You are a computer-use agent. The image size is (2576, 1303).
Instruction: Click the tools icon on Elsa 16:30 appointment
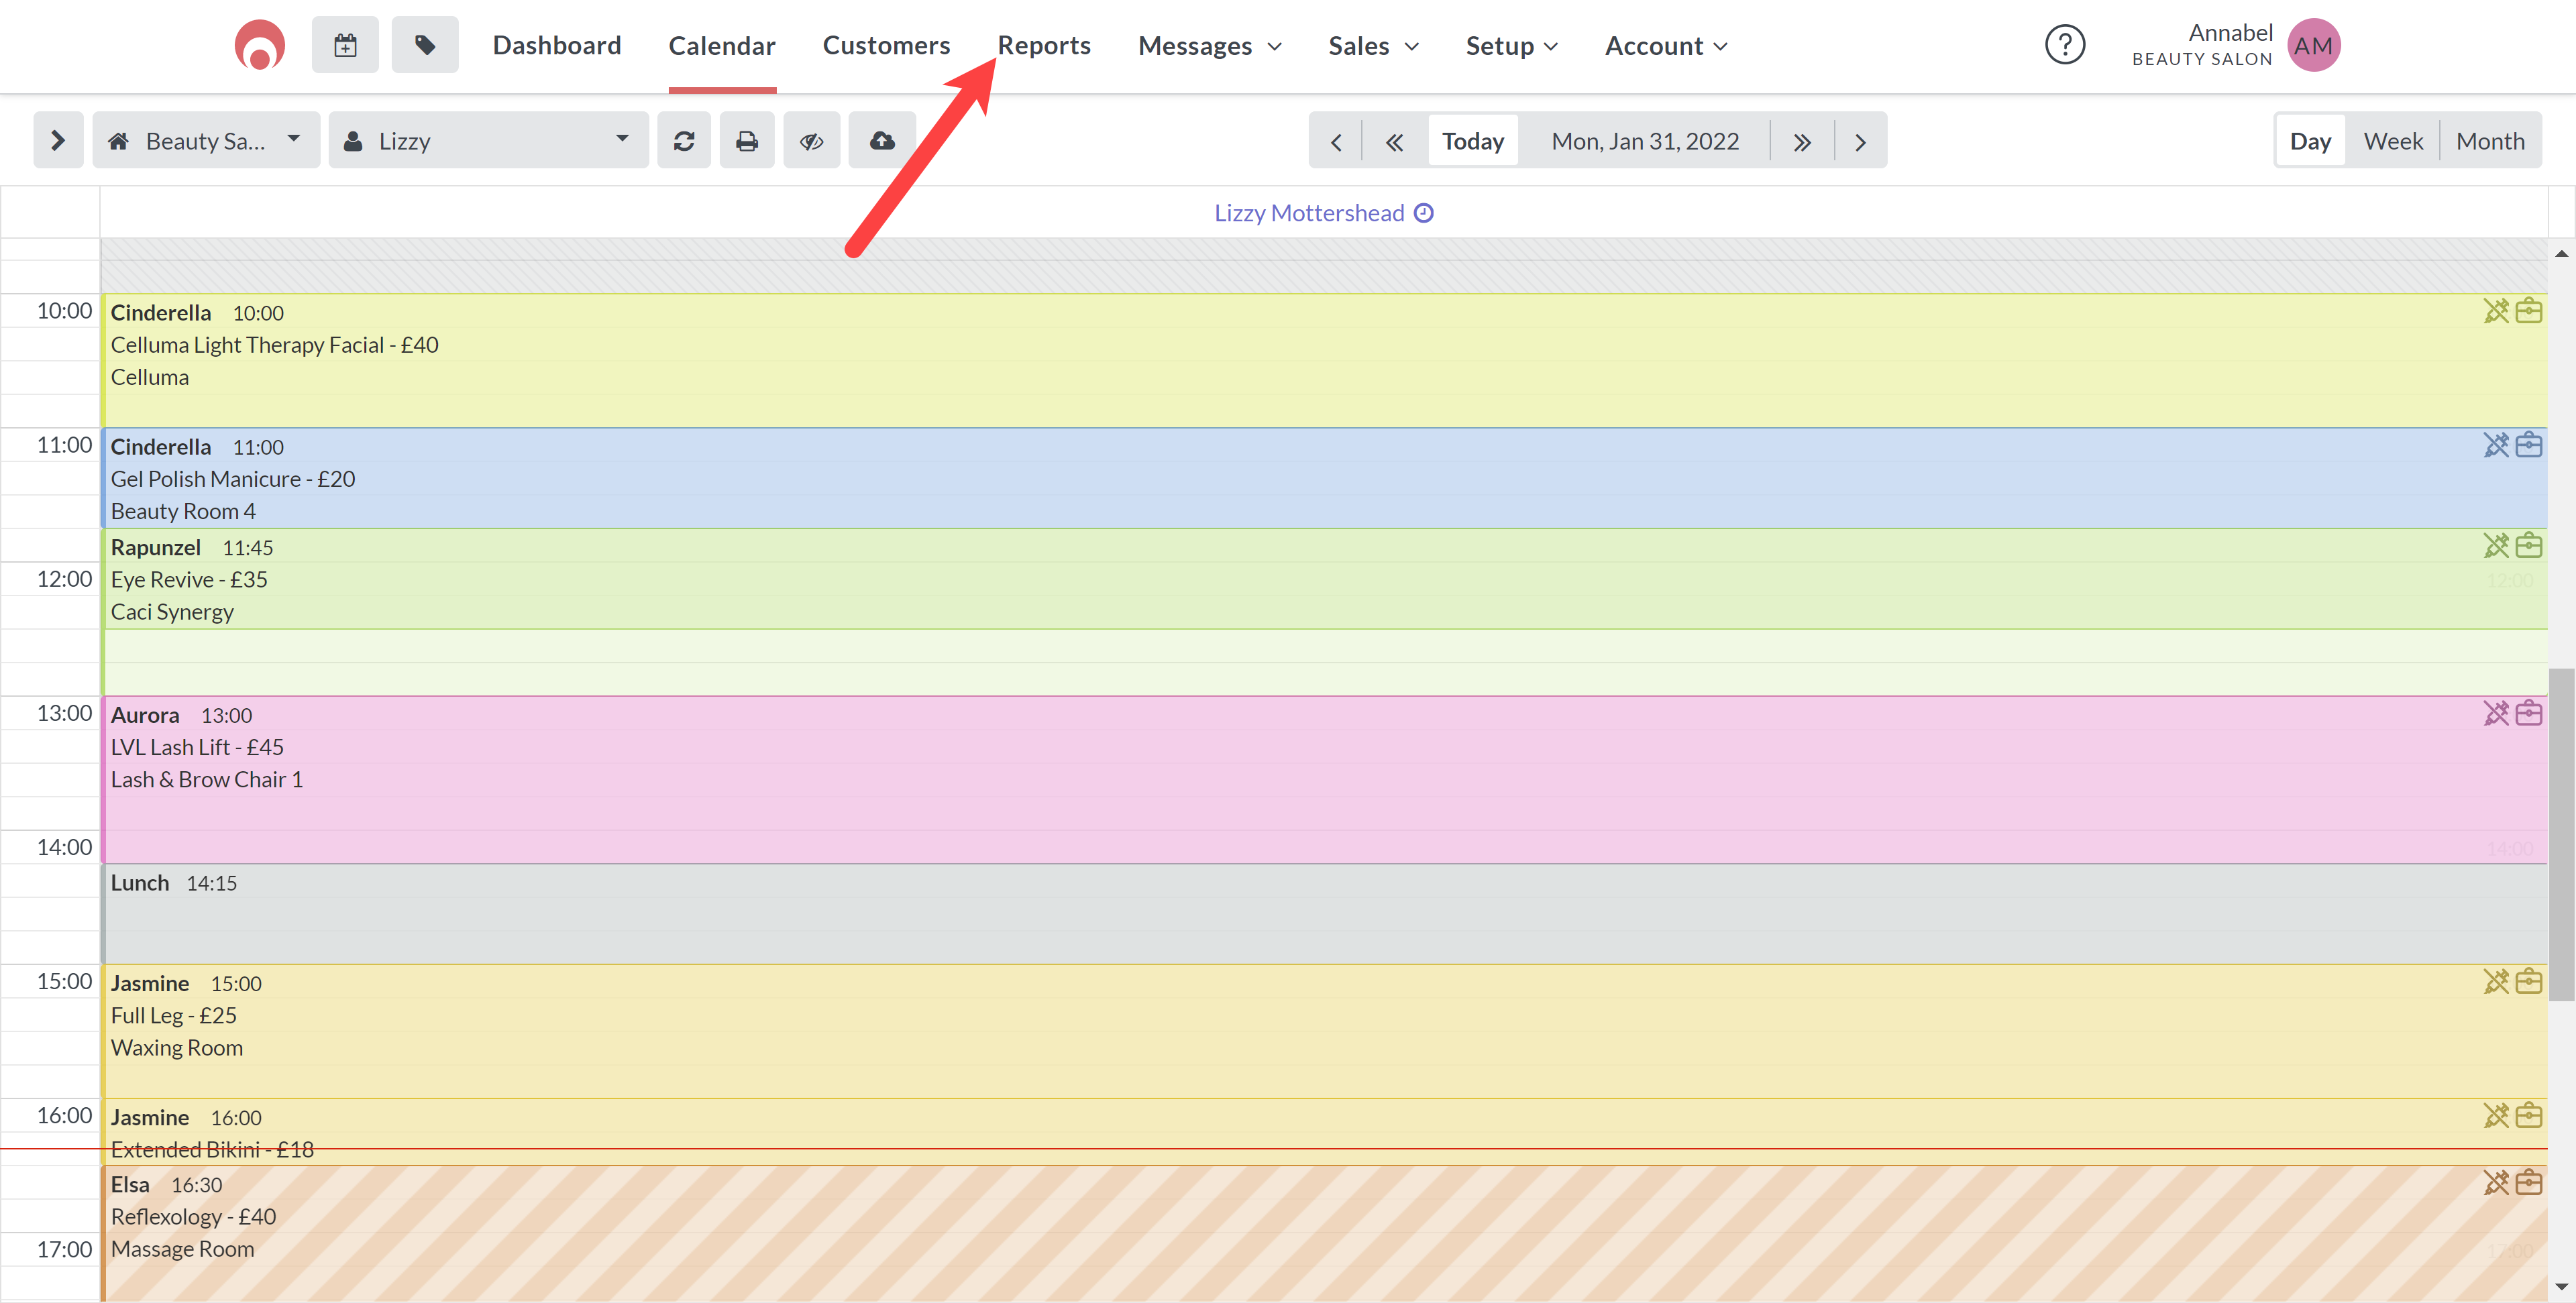[x=2496, y=1183]
